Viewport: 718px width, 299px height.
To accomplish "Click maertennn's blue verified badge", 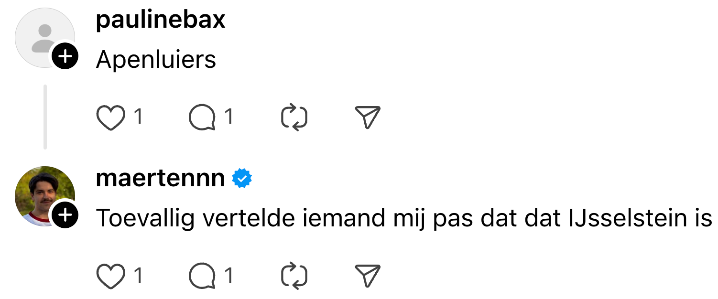I will [x=242, y=179].
